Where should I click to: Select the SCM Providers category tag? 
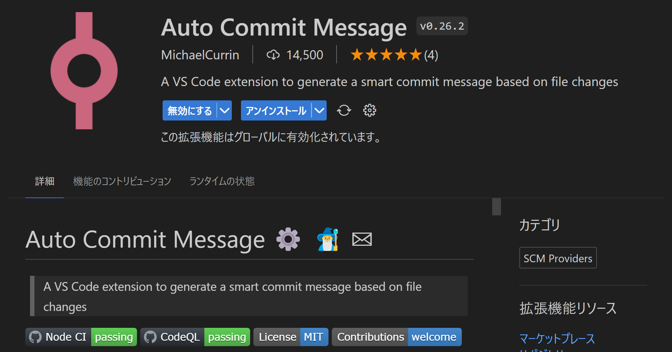pyautogui.click(x=558, y=258)
